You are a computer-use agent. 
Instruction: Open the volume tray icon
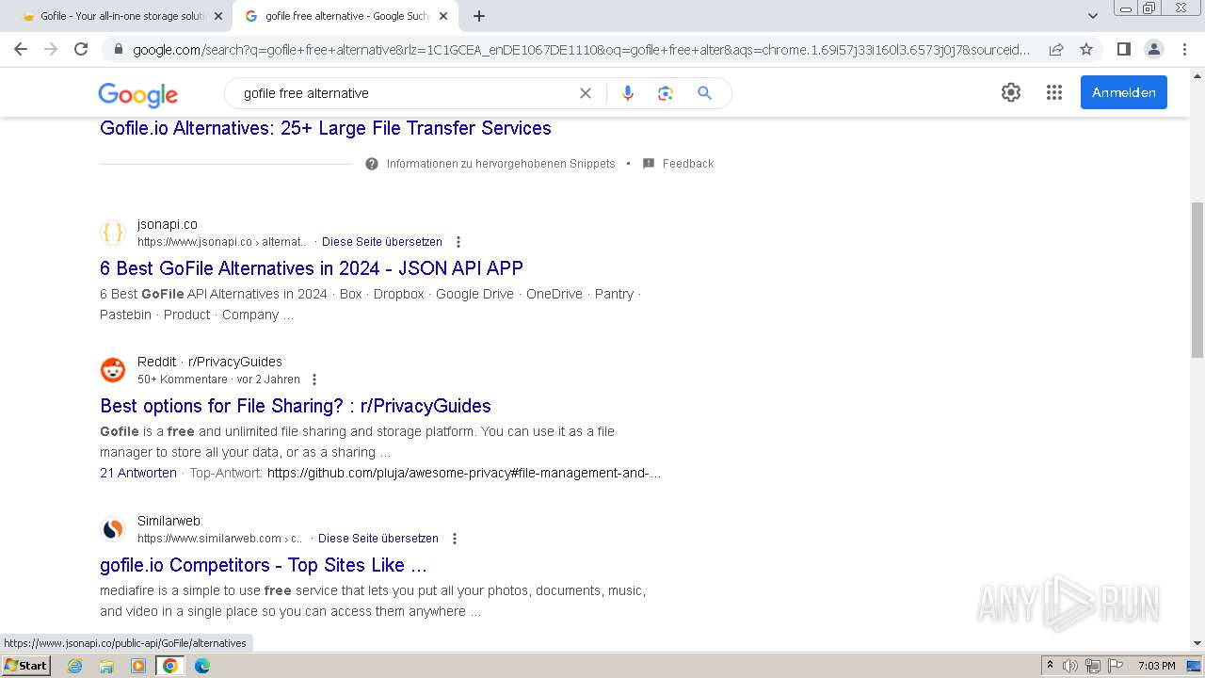[1070, 666]
